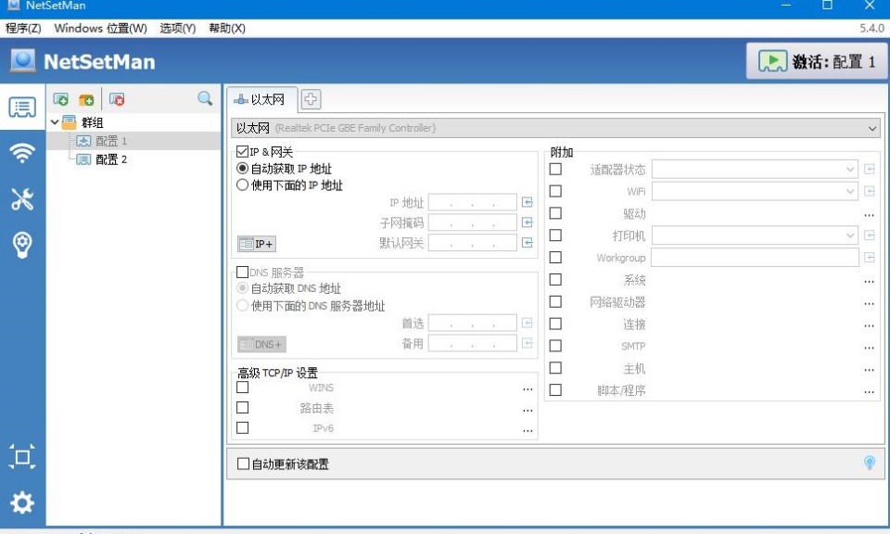Expand the 适配器状态 dropdown
This screenshot has height=534, width=890.
pos(755,169)
